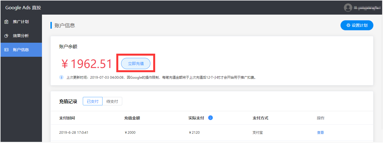Screen dimensions: 383x143
Task: Click the 效果分析 pie chart icon
Action: [6, 36]
